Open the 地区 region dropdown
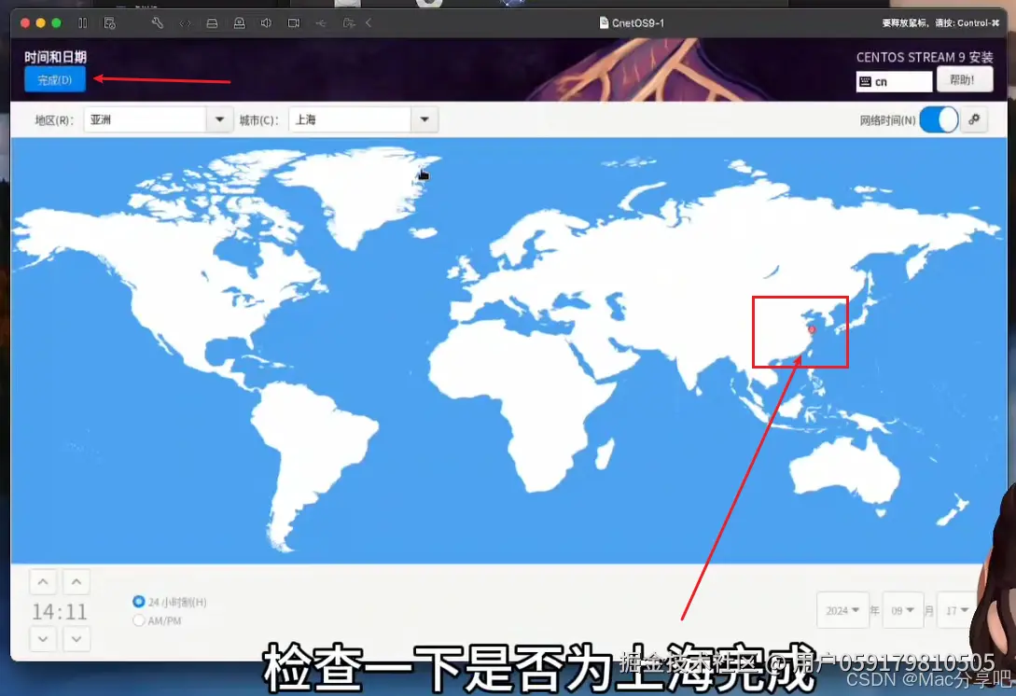 [218, 119]
